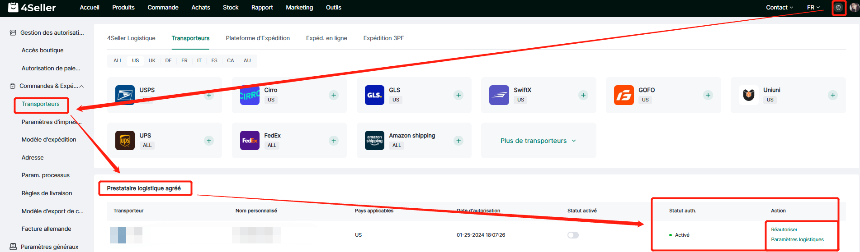Switch to Plateforme d'Expédition tab
The width and height of the screenshot is (860, 252).
click(258, 38)
